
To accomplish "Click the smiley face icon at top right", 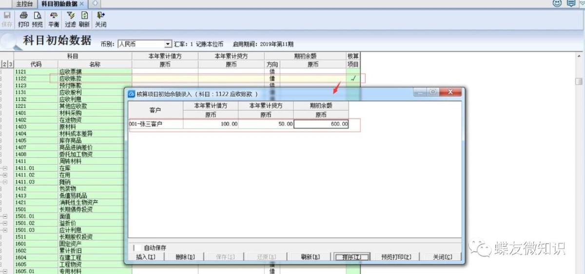I will tap(557, 3).
